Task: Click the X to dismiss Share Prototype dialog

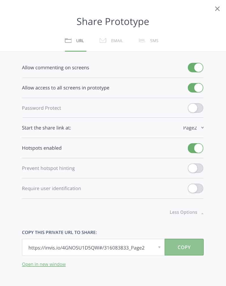Action: coord(217,9)
